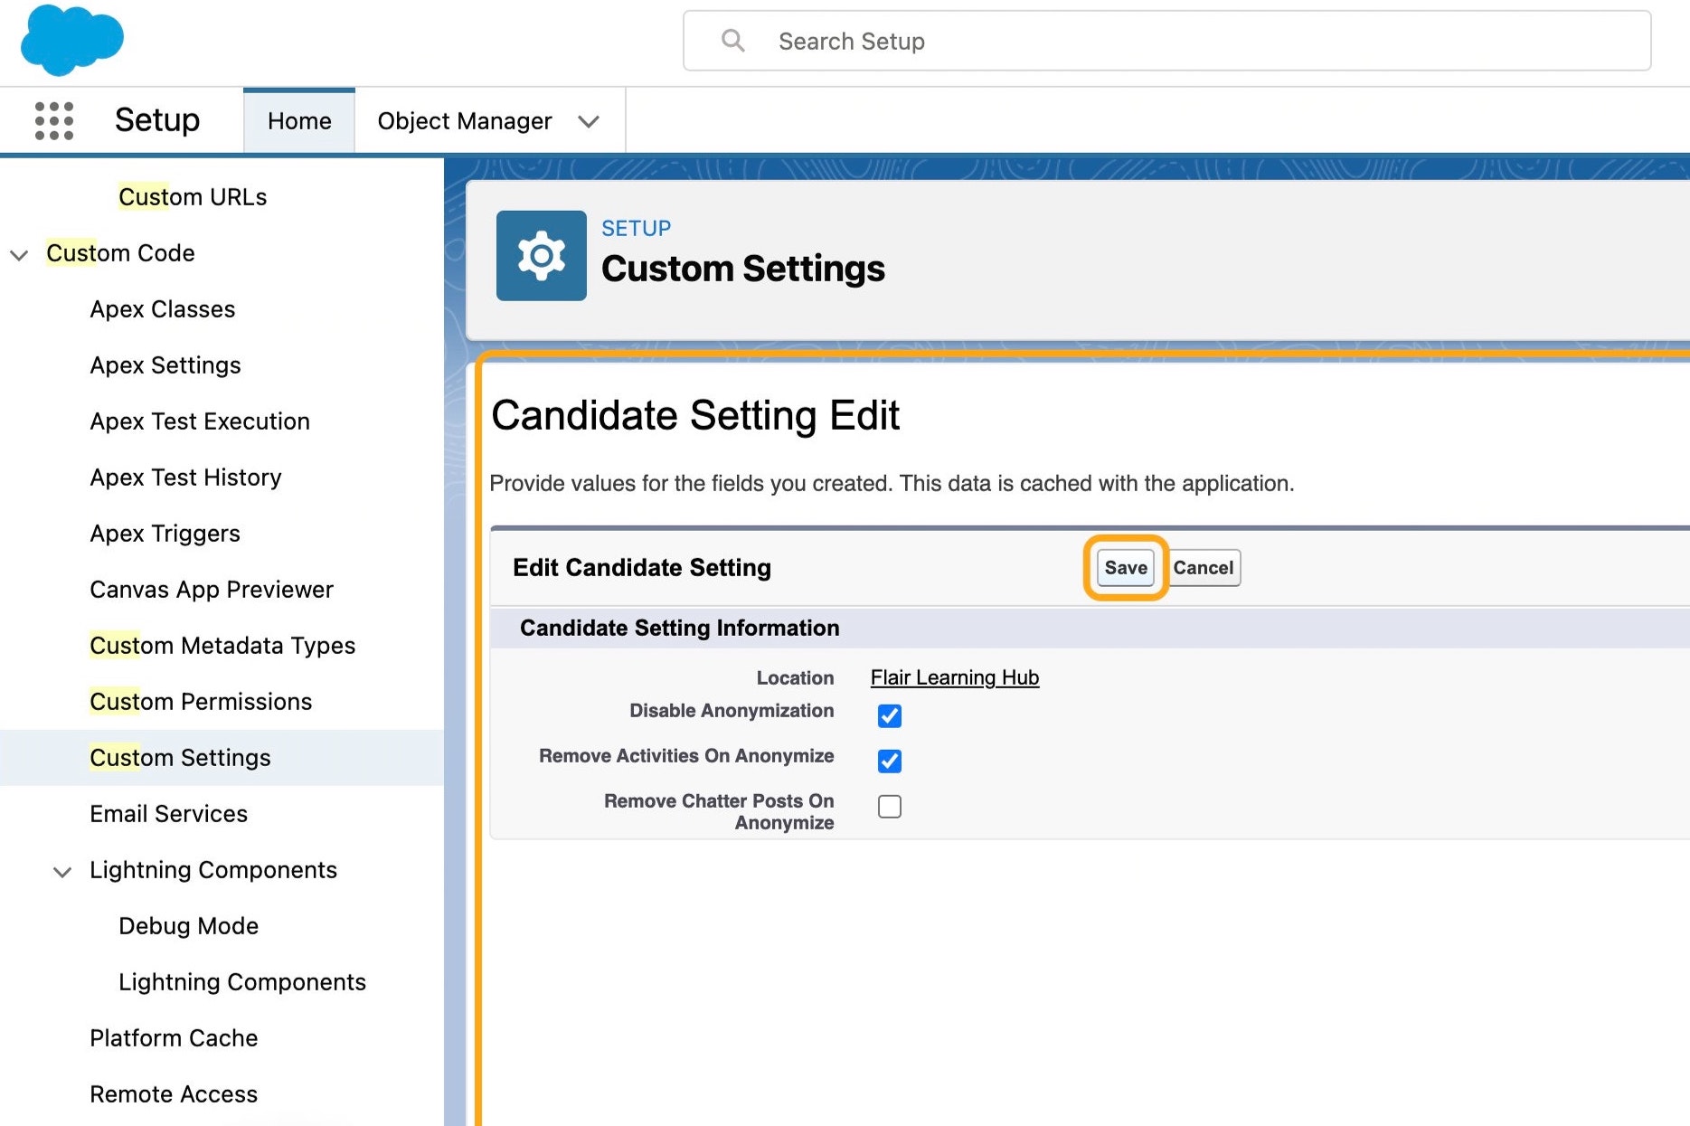Open the Object Manager tab
This screenshot has height=1126, width=1690.
(464, 121)
